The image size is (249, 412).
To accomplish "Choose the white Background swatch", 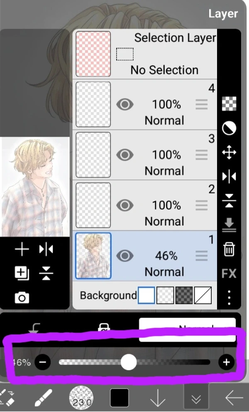I will [146, 295].
